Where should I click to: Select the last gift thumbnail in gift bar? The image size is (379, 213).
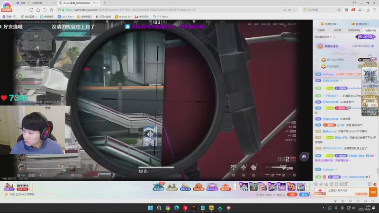coord(301,186)
